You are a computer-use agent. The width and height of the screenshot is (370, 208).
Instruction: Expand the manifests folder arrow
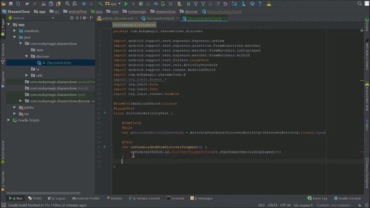(14, 31)
